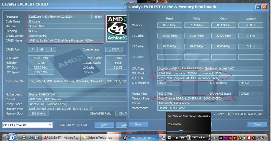The image size is (271, 141).
Task: Launch Internet Explorer from Quick Launch
Action: pyautogui.click(x=31, y=137)
